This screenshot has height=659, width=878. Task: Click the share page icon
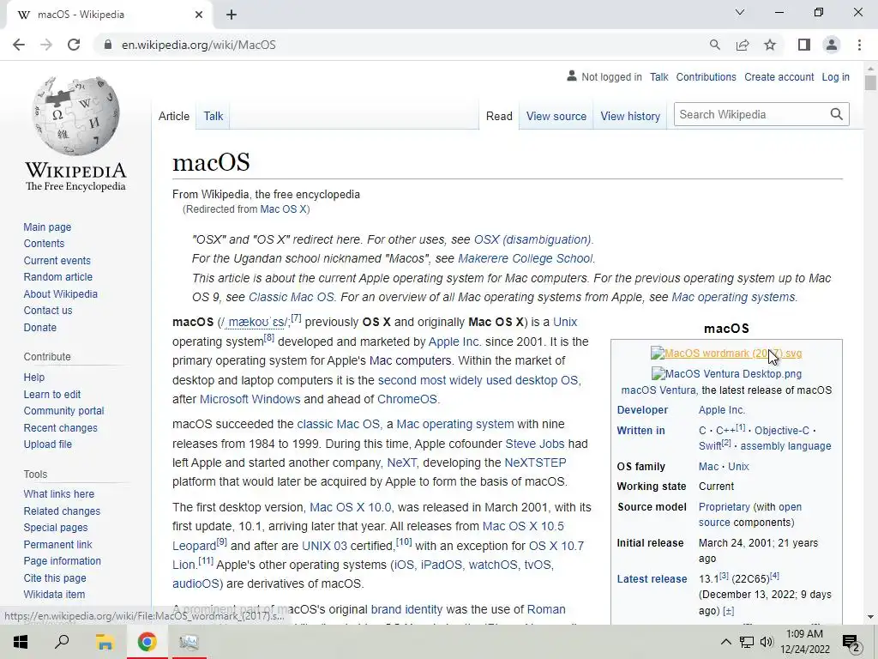pyautogui.click(x=743, y=45)
